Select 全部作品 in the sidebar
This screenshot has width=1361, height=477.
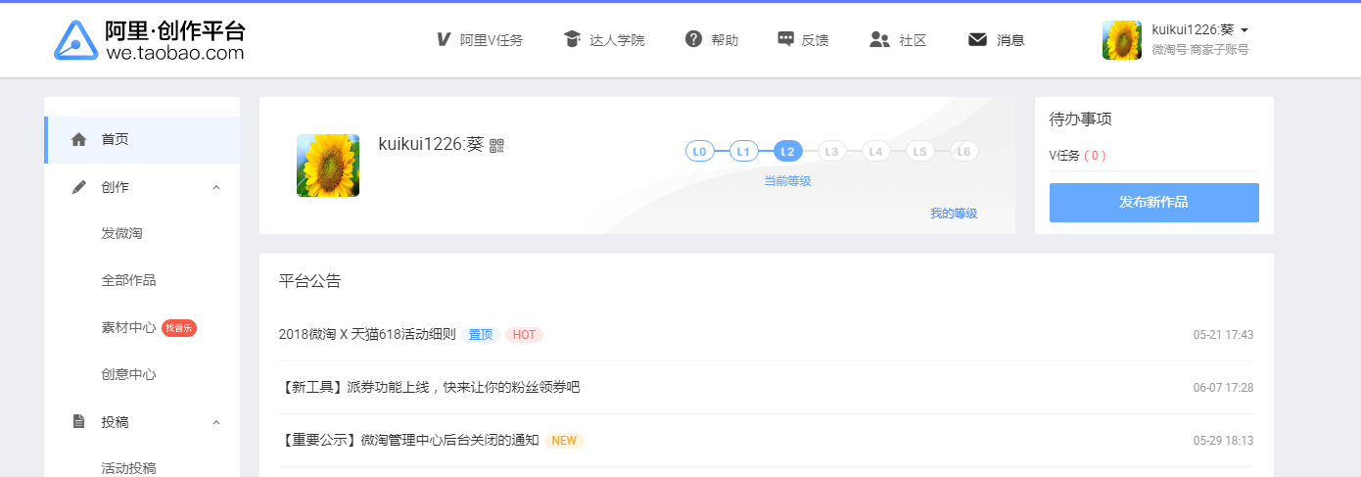tap(129, 280)
